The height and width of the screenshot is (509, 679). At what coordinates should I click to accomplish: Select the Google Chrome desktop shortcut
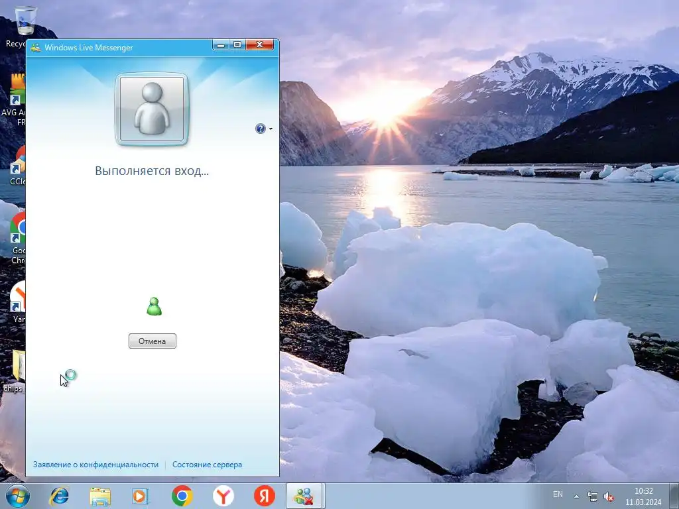(17, 238)
